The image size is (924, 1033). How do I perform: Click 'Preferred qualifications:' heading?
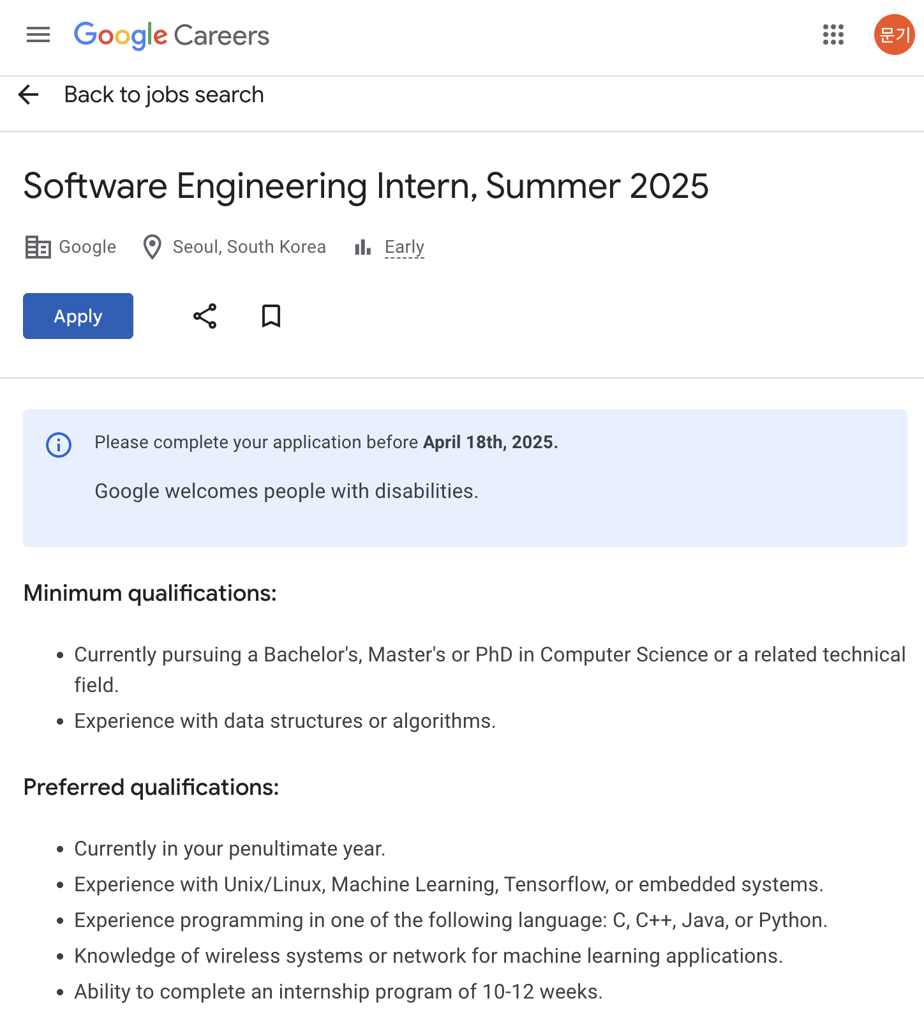click(151, 787)
